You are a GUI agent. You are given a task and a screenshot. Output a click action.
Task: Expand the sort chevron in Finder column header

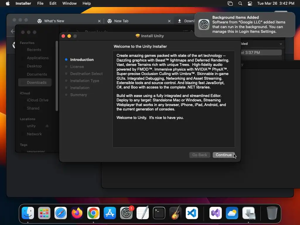(x=281, y=44)
